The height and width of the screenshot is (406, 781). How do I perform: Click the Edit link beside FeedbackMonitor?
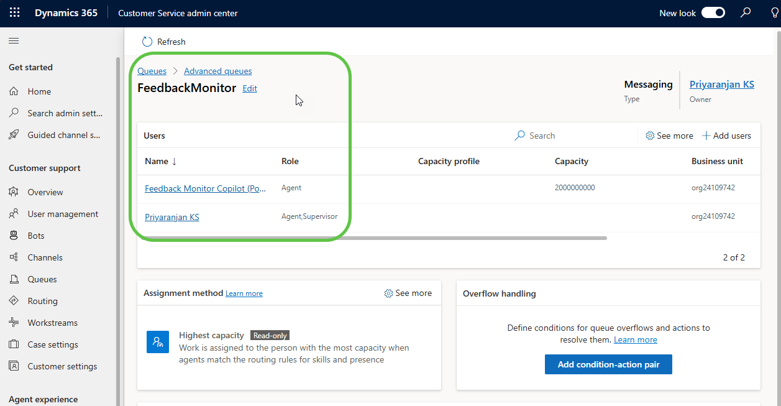click(250, 88)
